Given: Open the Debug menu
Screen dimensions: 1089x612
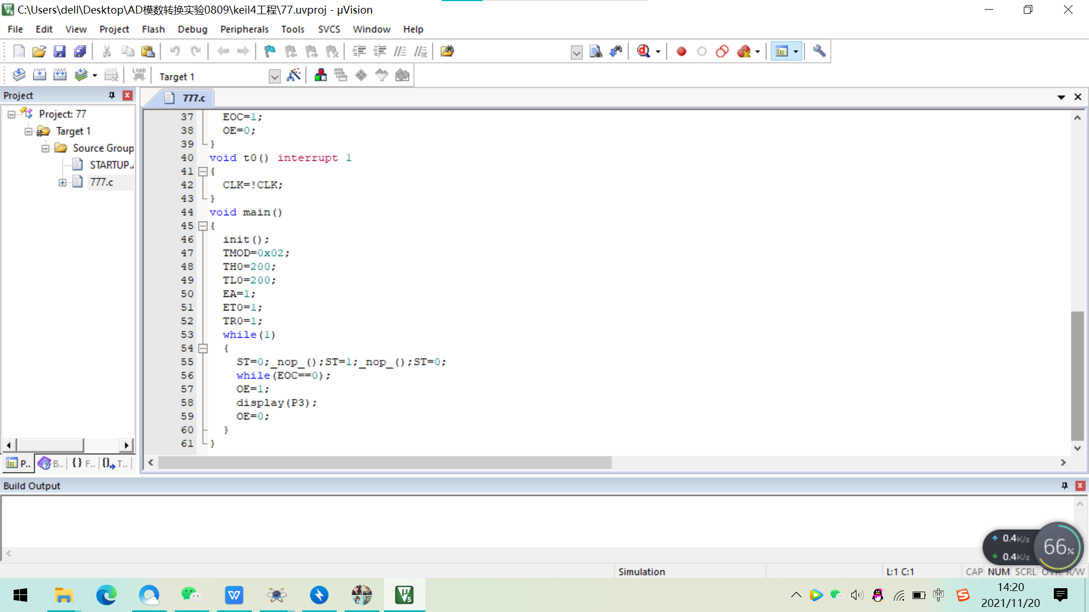Looking at the screenshot, I should pyautogui.click(x=192, y=29).
